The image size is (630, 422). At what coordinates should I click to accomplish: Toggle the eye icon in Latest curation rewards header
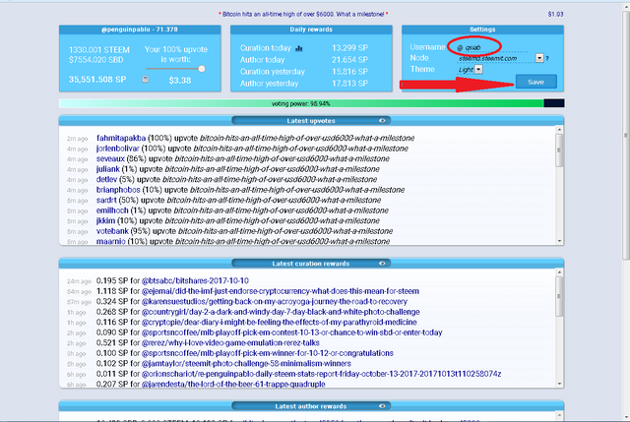click(382, 264)
